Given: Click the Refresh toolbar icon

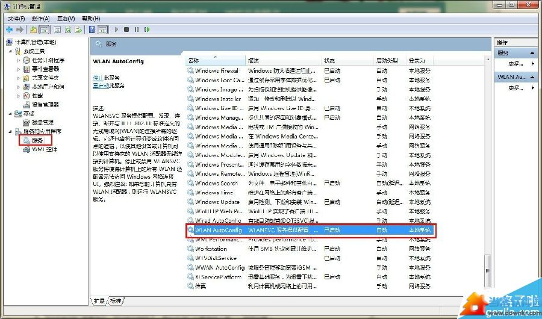Looking at the screenshot, I should click(x=68, y=29).
